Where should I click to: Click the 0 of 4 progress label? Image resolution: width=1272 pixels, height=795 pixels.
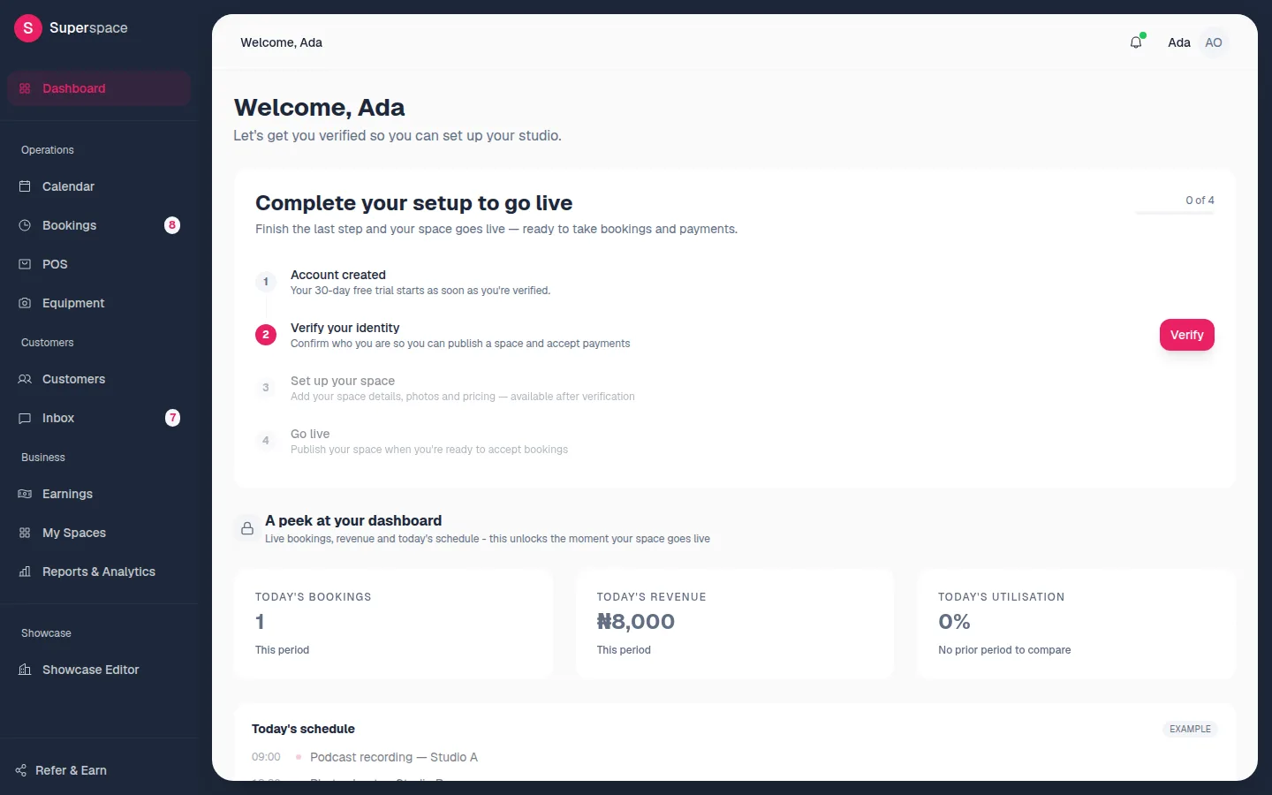[x=1200, y=201]
